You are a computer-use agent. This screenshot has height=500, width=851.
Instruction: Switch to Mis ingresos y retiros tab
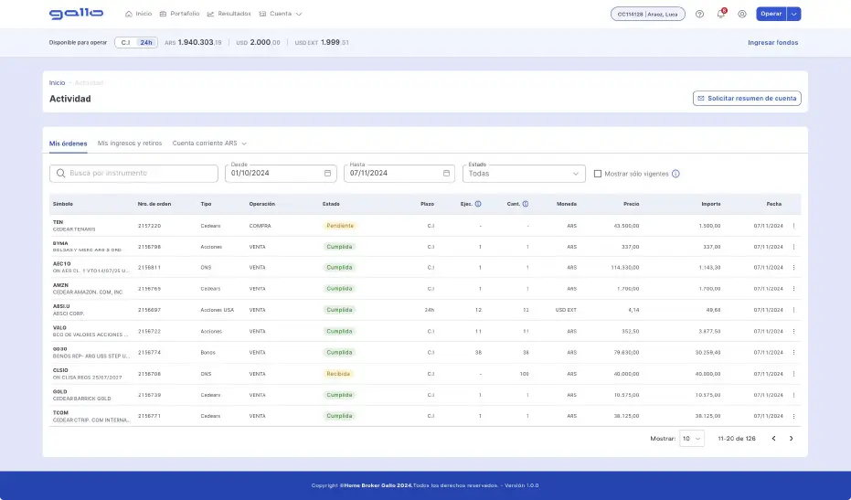click(130, 144)
